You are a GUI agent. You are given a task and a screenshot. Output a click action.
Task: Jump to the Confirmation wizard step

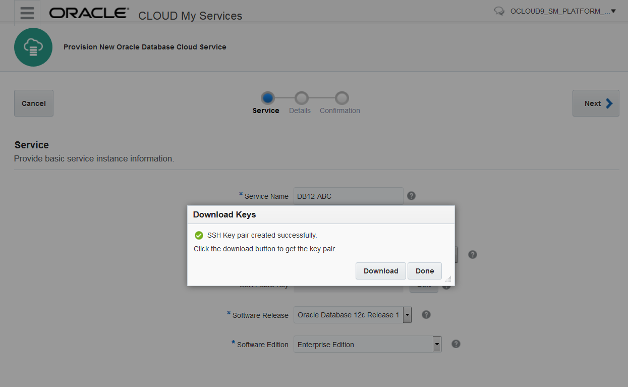pyautogui.click(x=342, y=98)
